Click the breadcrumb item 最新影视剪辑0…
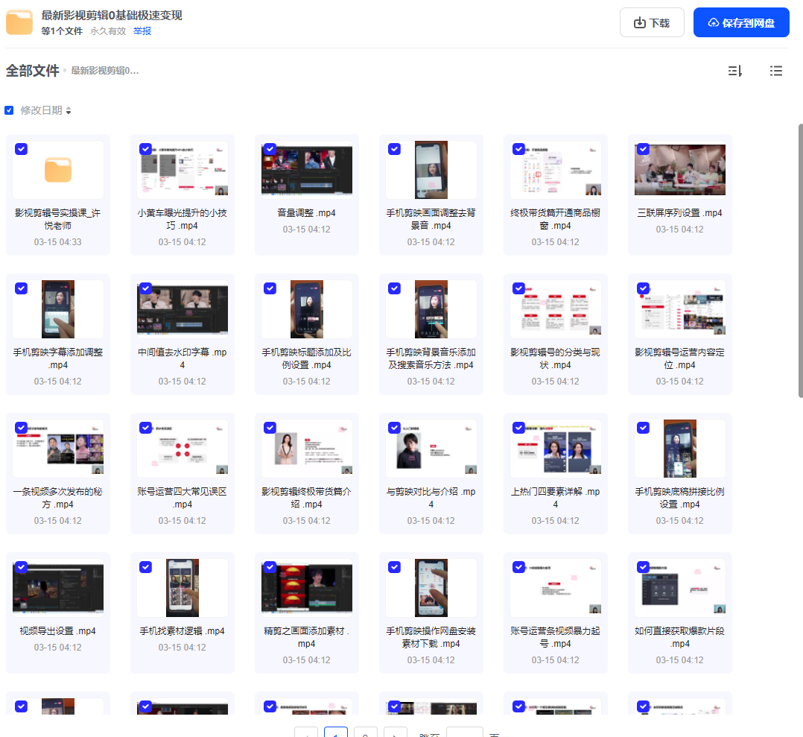The width and height of the screenshot is (803, 737). pos(105,71)
